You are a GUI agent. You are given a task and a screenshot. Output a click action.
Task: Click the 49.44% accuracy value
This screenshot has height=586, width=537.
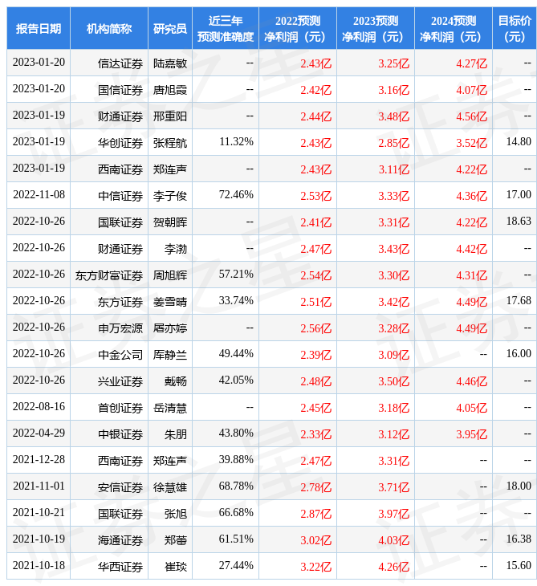pos(236,354)
